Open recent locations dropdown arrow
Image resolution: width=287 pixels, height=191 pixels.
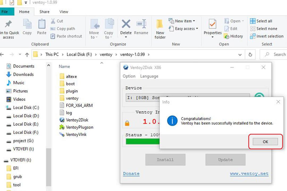point(20,54)
